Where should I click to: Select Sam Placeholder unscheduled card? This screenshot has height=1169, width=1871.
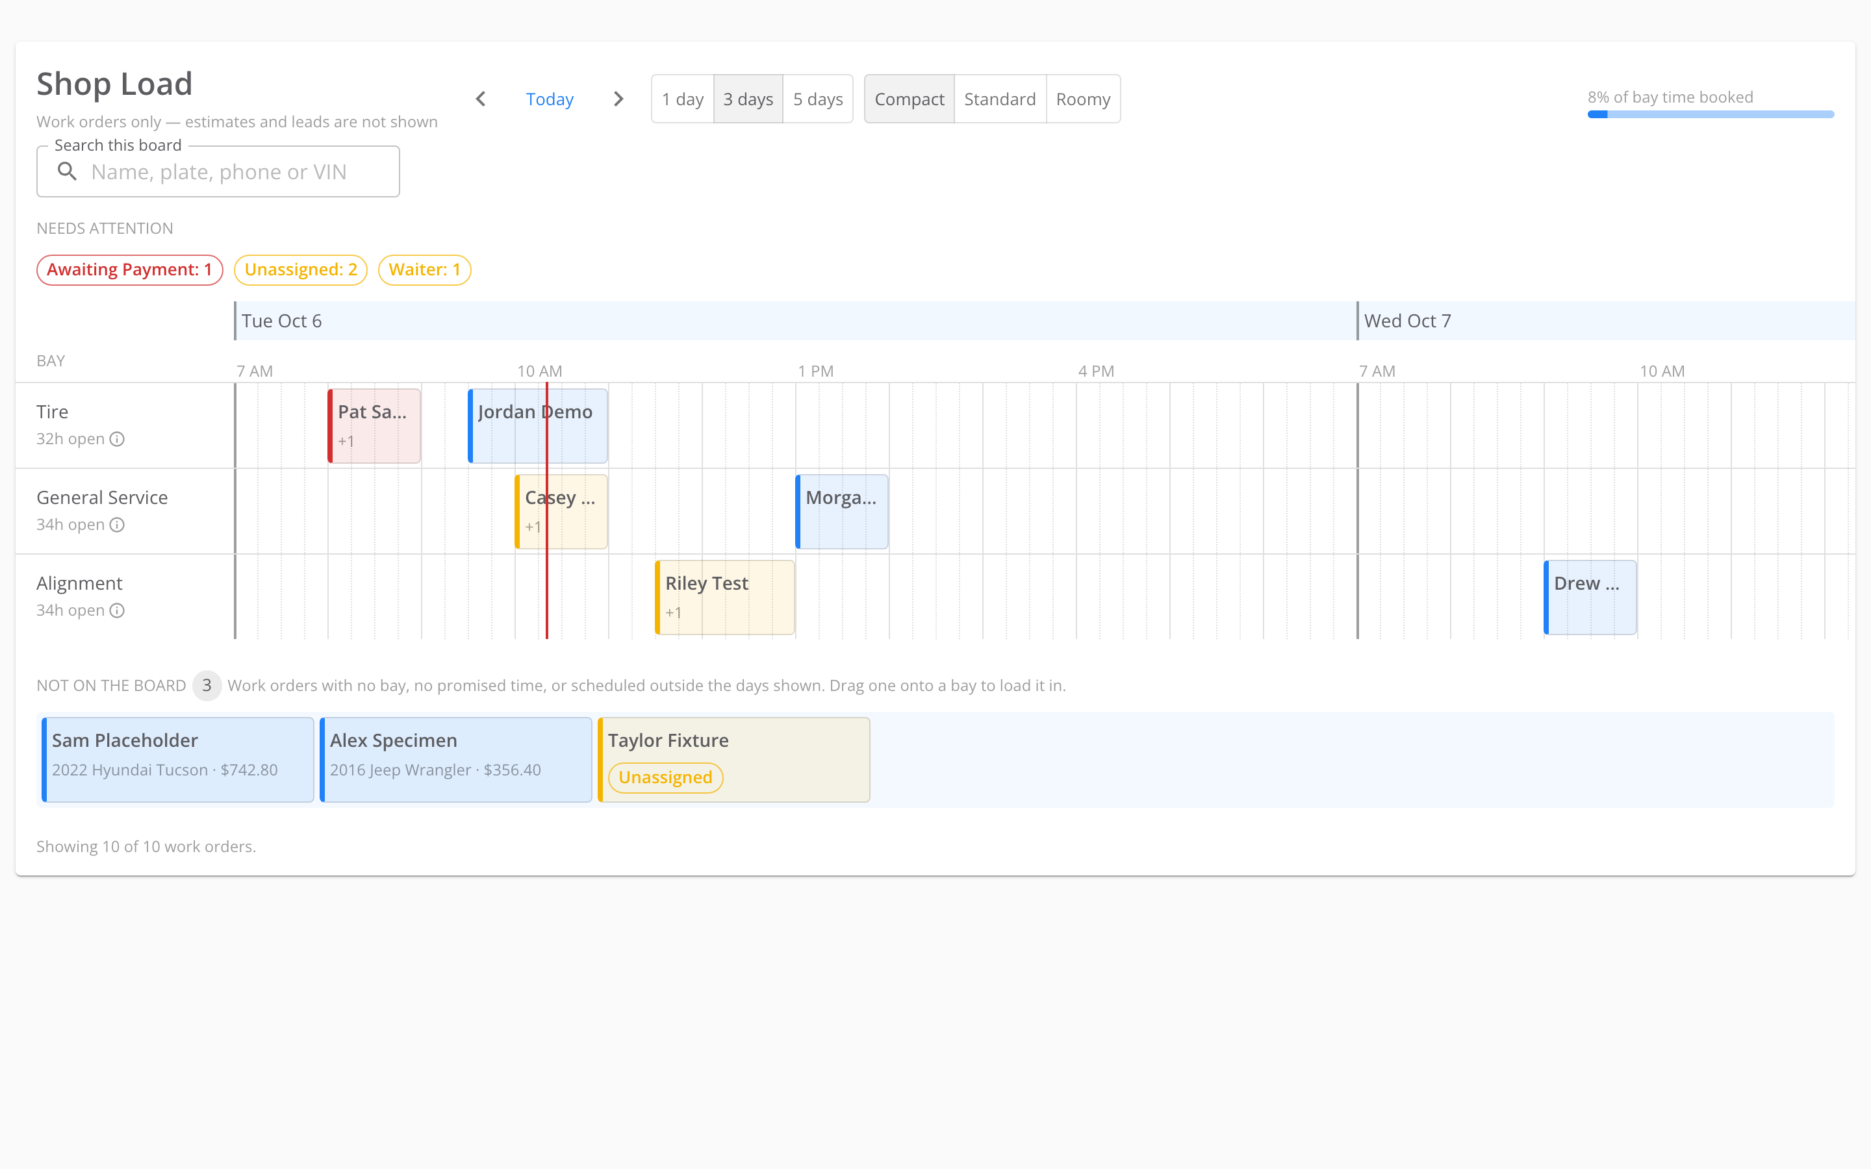pyautogui.click(x=178, y=760)
